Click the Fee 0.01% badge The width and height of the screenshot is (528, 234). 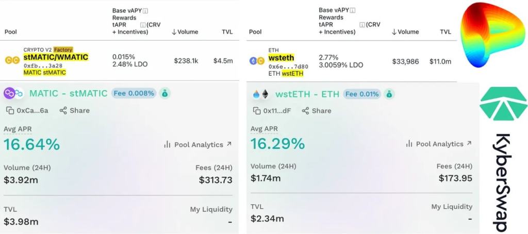click(x=362, y=94)
